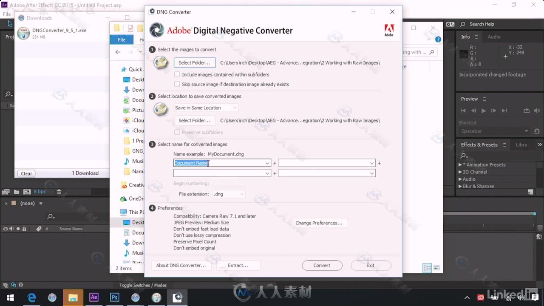The image size is (544, 306).
Task: Open the File tab in File Explorer
Action: pyautogui.click(x=122, y=40)
